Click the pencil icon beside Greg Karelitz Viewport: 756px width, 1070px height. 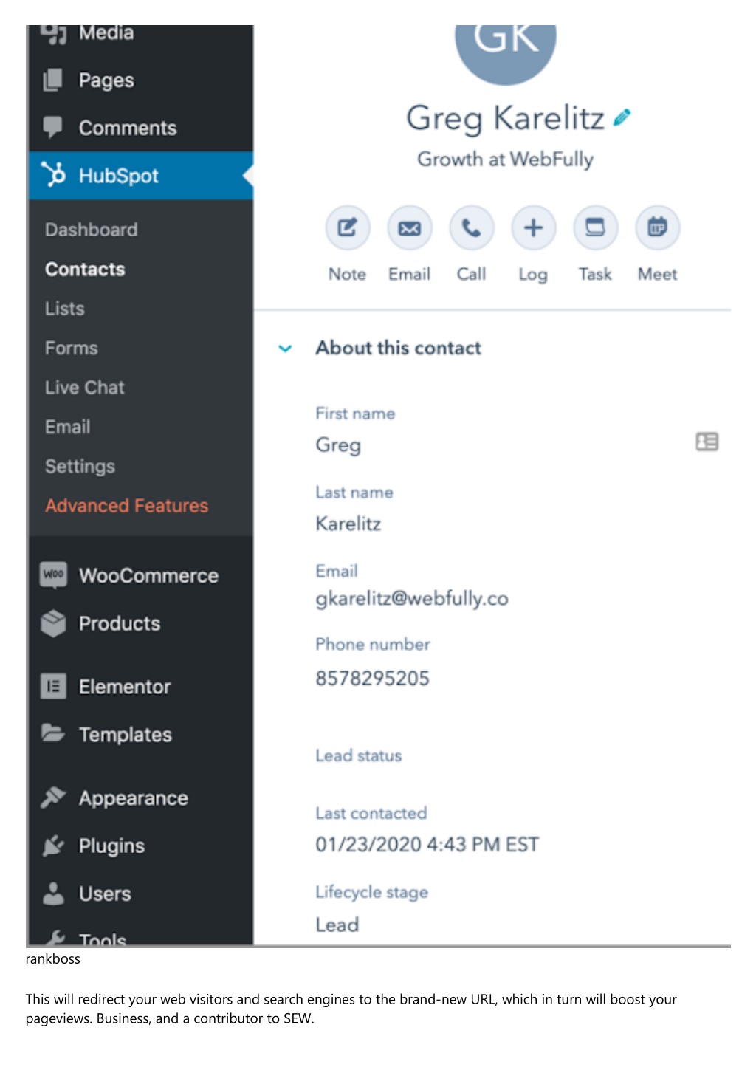tap(622, 117)
